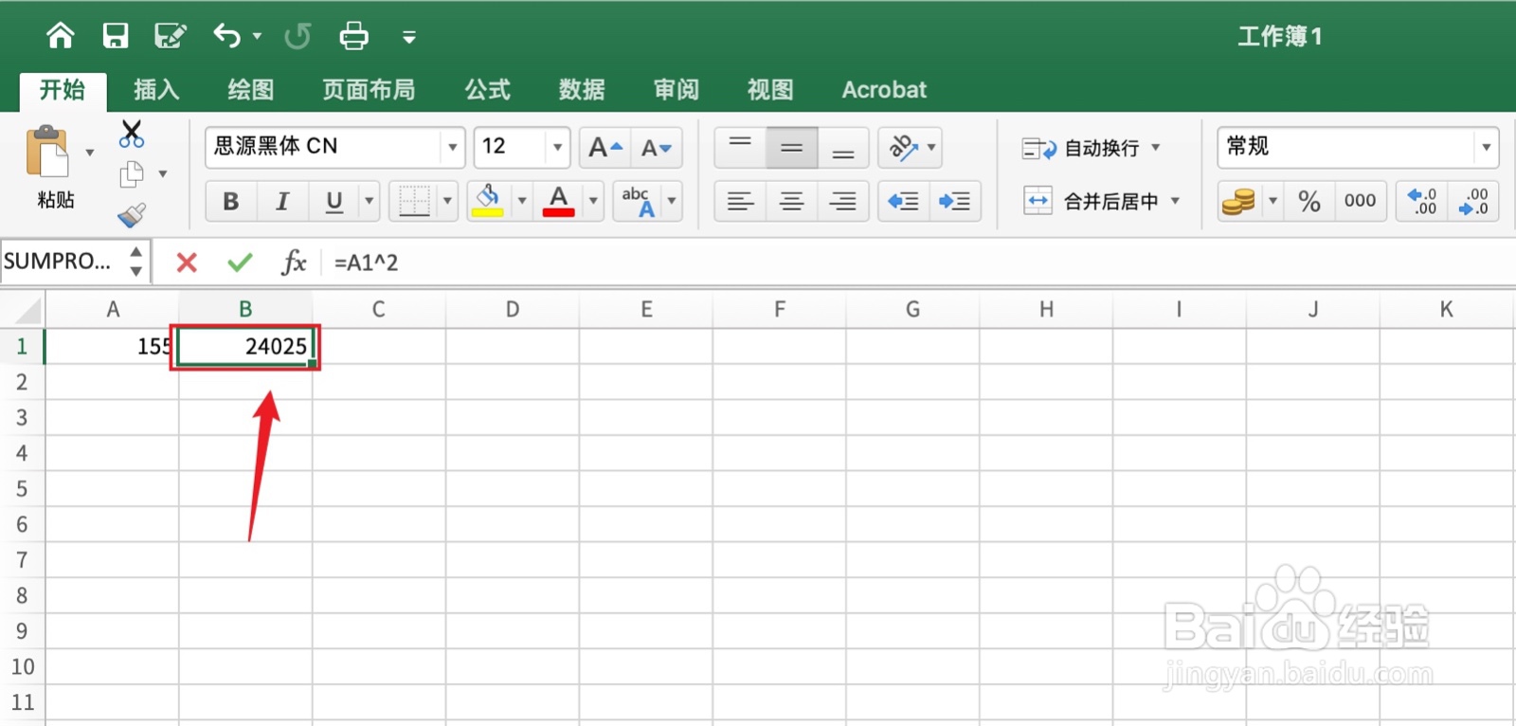The image size is (1516, 726).
Task: Open the 绘图 ribbon tab
Action: [x=251, y=90]
